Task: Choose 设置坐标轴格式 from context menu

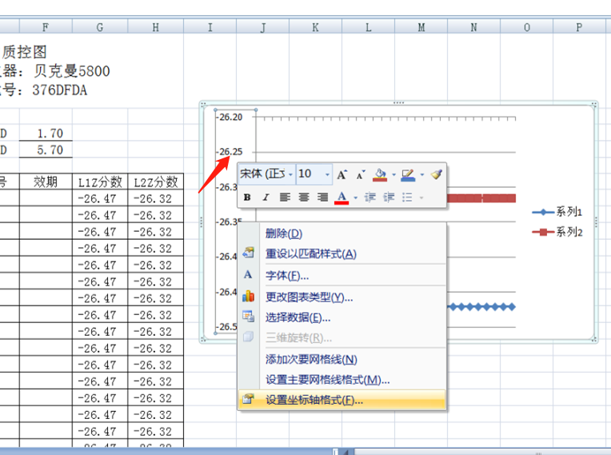Action: [x=314, y=400]
